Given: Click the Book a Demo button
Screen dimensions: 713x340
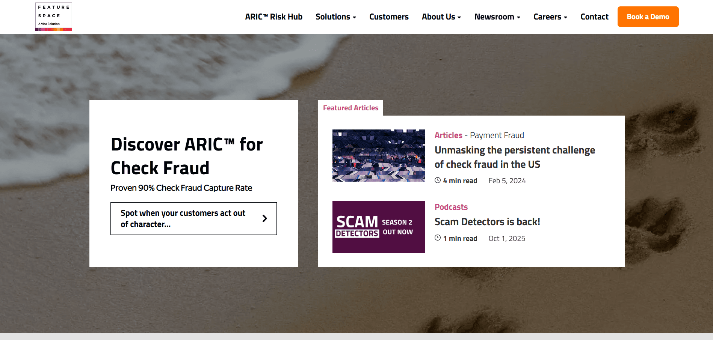Looking at the screenshot, I should 648,17.
